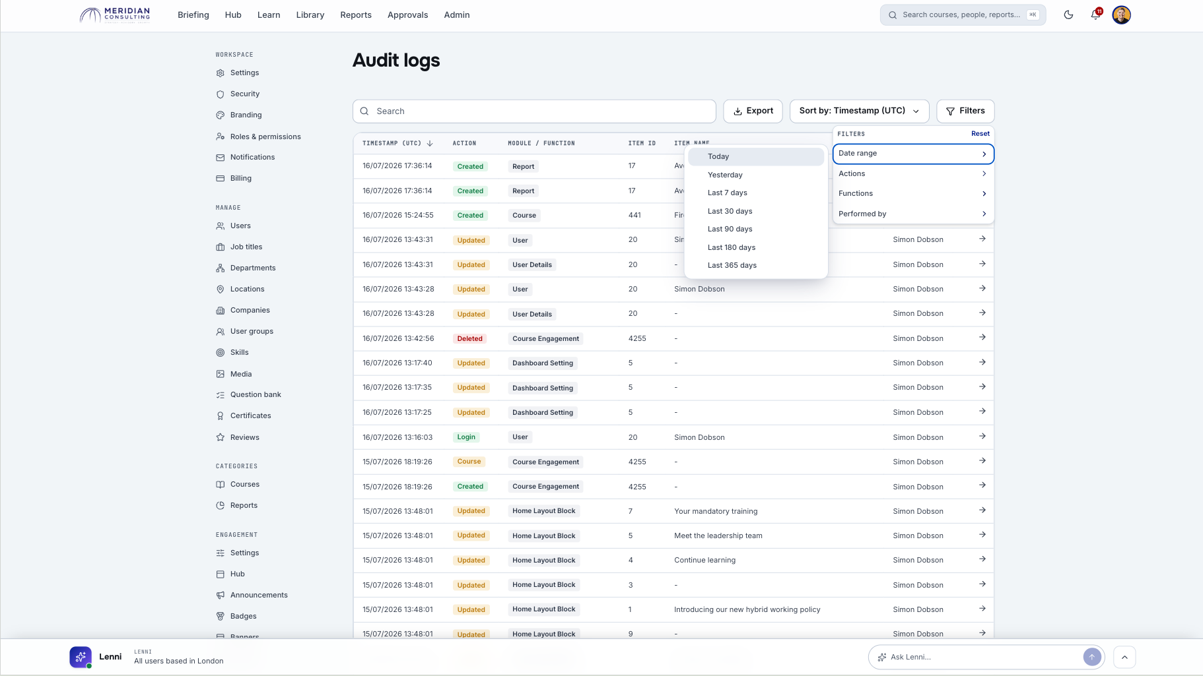Open Security shield icon
This screenshot has height=676, width=1203.
coord(221,94)
